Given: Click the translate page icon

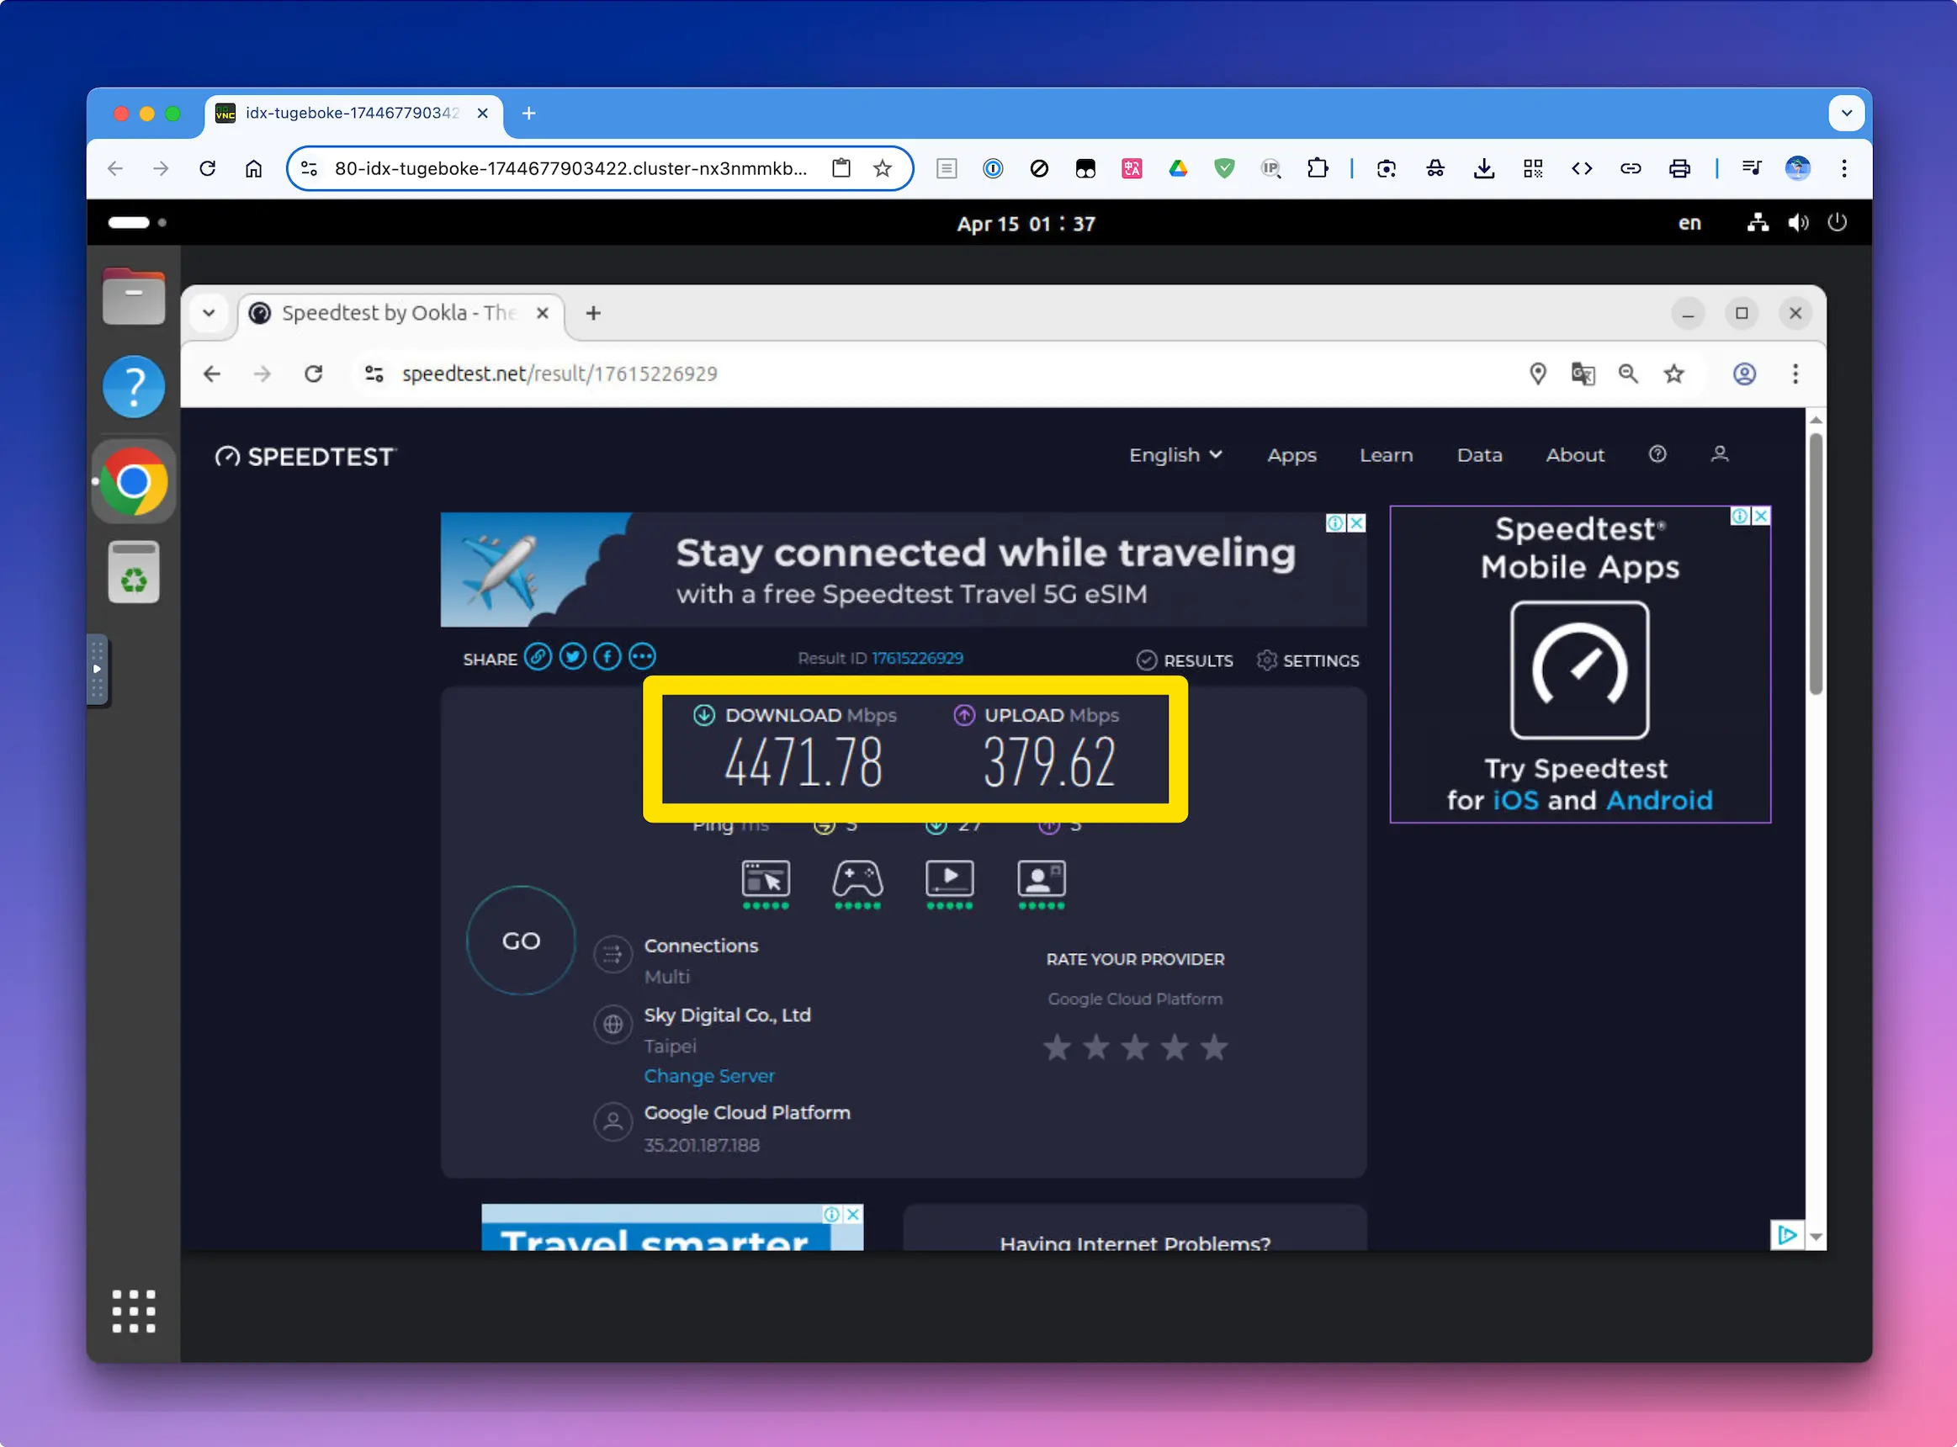Looking at the screenshot, I should (1583, 374).
